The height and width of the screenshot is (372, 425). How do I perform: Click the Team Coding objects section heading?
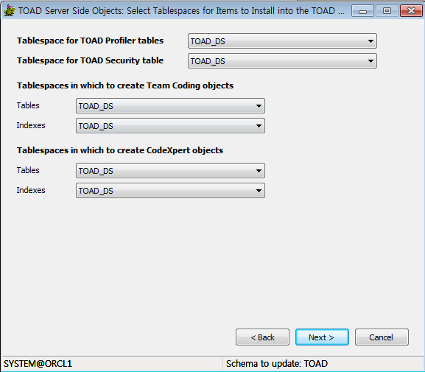point(125,85)
